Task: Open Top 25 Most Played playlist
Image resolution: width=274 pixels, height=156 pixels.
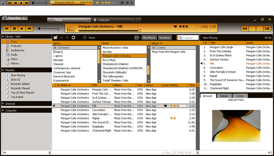Action: [x=22, y=93]
